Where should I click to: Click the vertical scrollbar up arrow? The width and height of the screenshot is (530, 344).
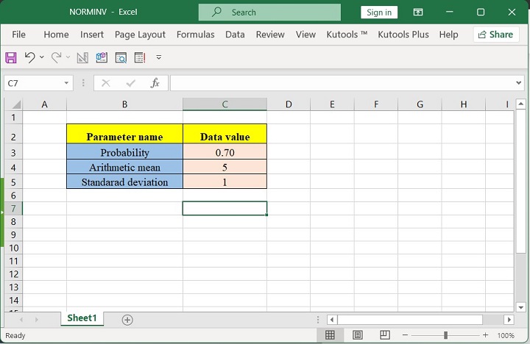(520, 104)
